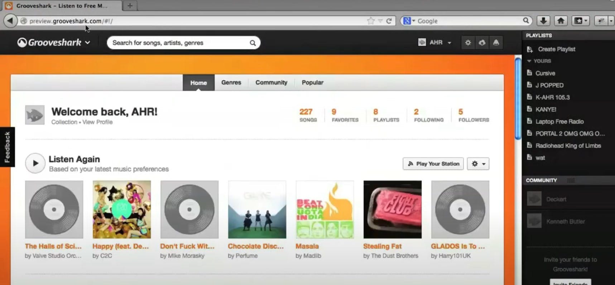Click the new browser tab plus button
Image resolution: width=615 pixels, height=285 pixels.
pyautogui.click(x=130, y=6)
